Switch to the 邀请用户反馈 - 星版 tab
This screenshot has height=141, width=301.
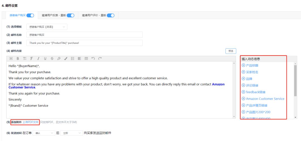click(54, 15)
